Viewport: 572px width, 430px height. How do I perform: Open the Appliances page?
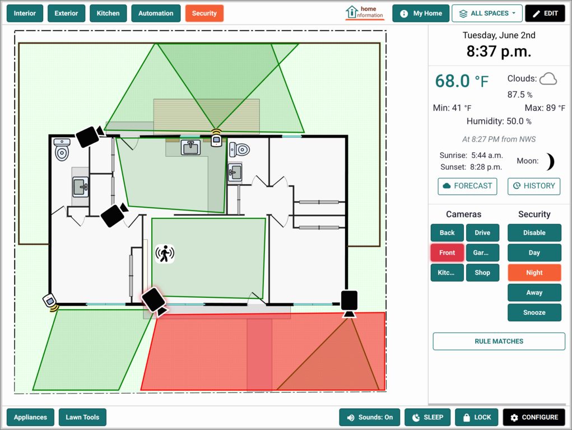pyautogui.click(x=30, y=417)
